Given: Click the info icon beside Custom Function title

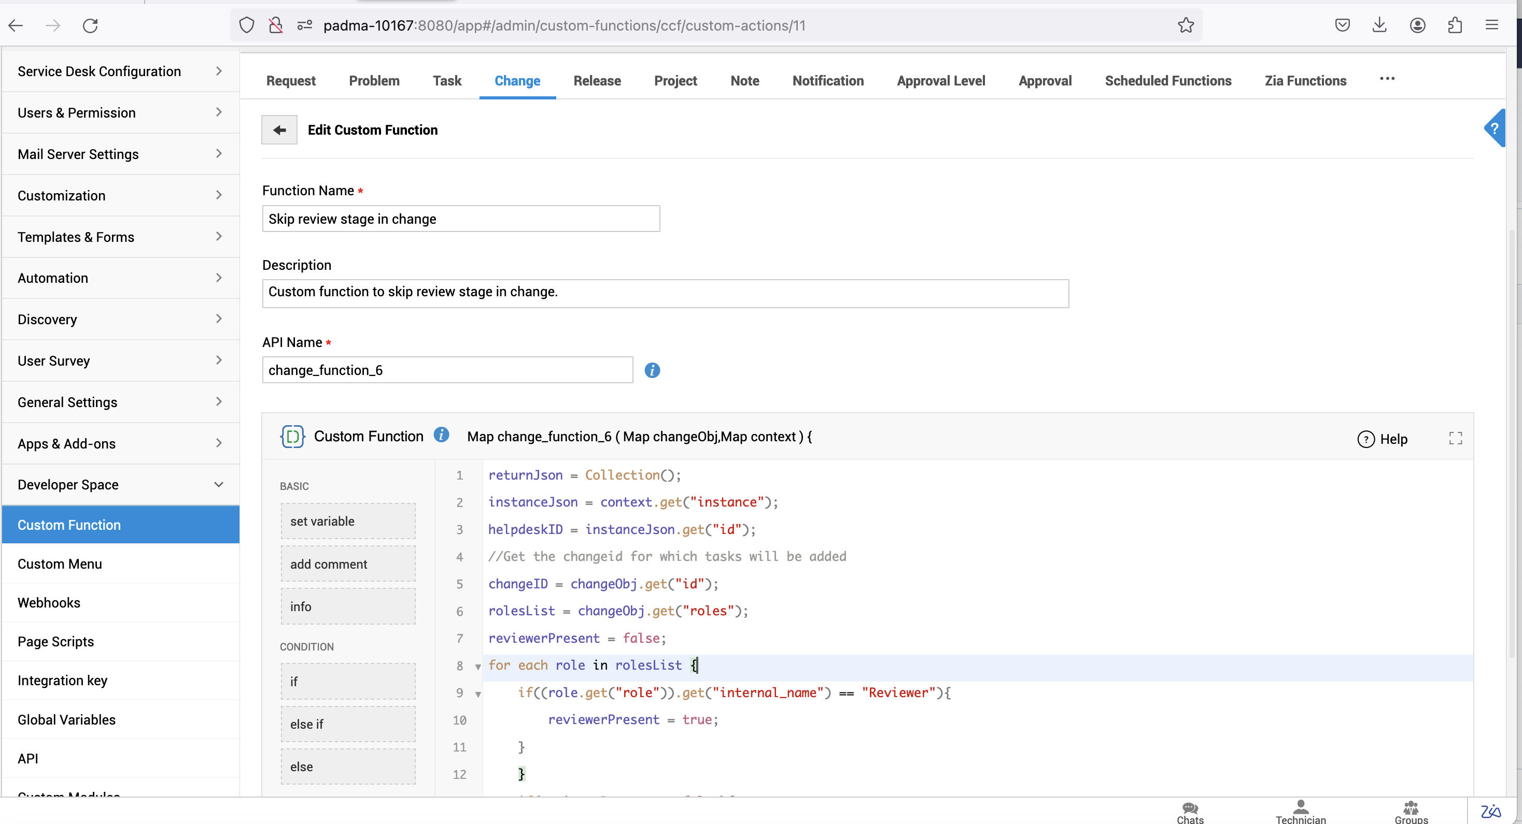Looking at the screenshot, I should tap(441, 435).
